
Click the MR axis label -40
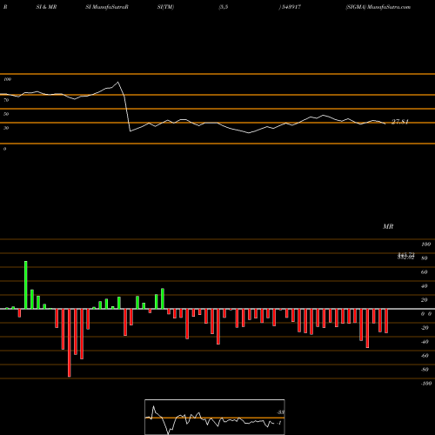[425, 342]
